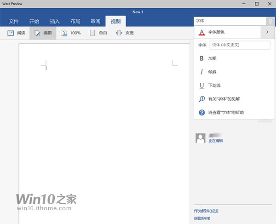
Task: Click the user avatar in share pane
Action: [x=200, y=138]
